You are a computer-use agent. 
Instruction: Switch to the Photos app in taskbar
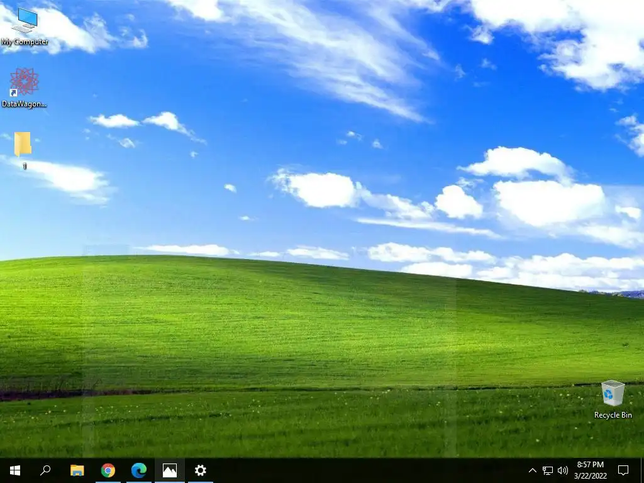pos(170,470)
